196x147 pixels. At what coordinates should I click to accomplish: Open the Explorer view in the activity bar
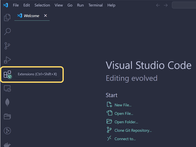pos(7,17)
